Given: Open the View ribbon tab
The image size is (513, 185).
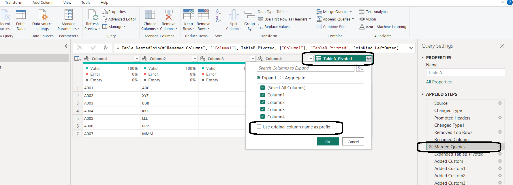Looking at the screenshot, I should [67, 2].
